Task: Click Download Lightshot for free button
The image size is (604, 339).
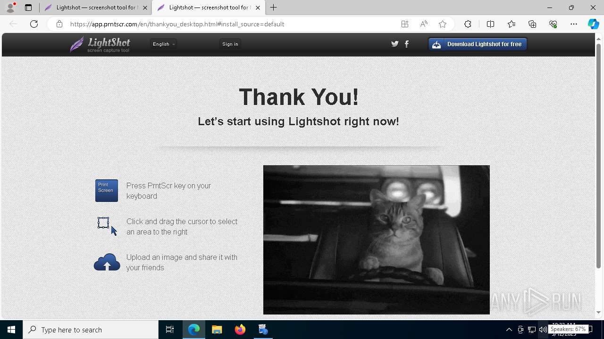Action: [478, 44]
